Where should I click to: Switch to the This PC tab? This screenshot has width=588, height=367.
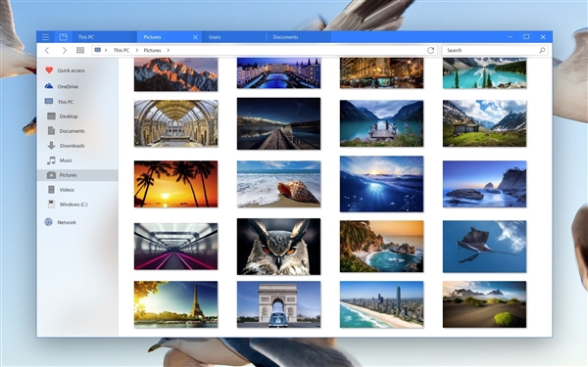104,37
